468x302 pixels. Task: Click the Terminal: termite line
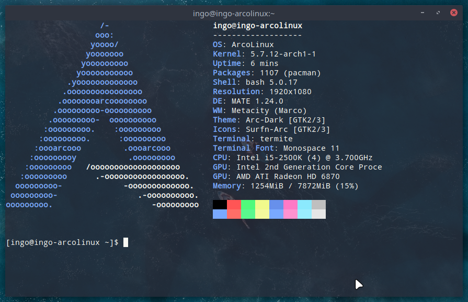pyautogui.click(x=253, y=139)
